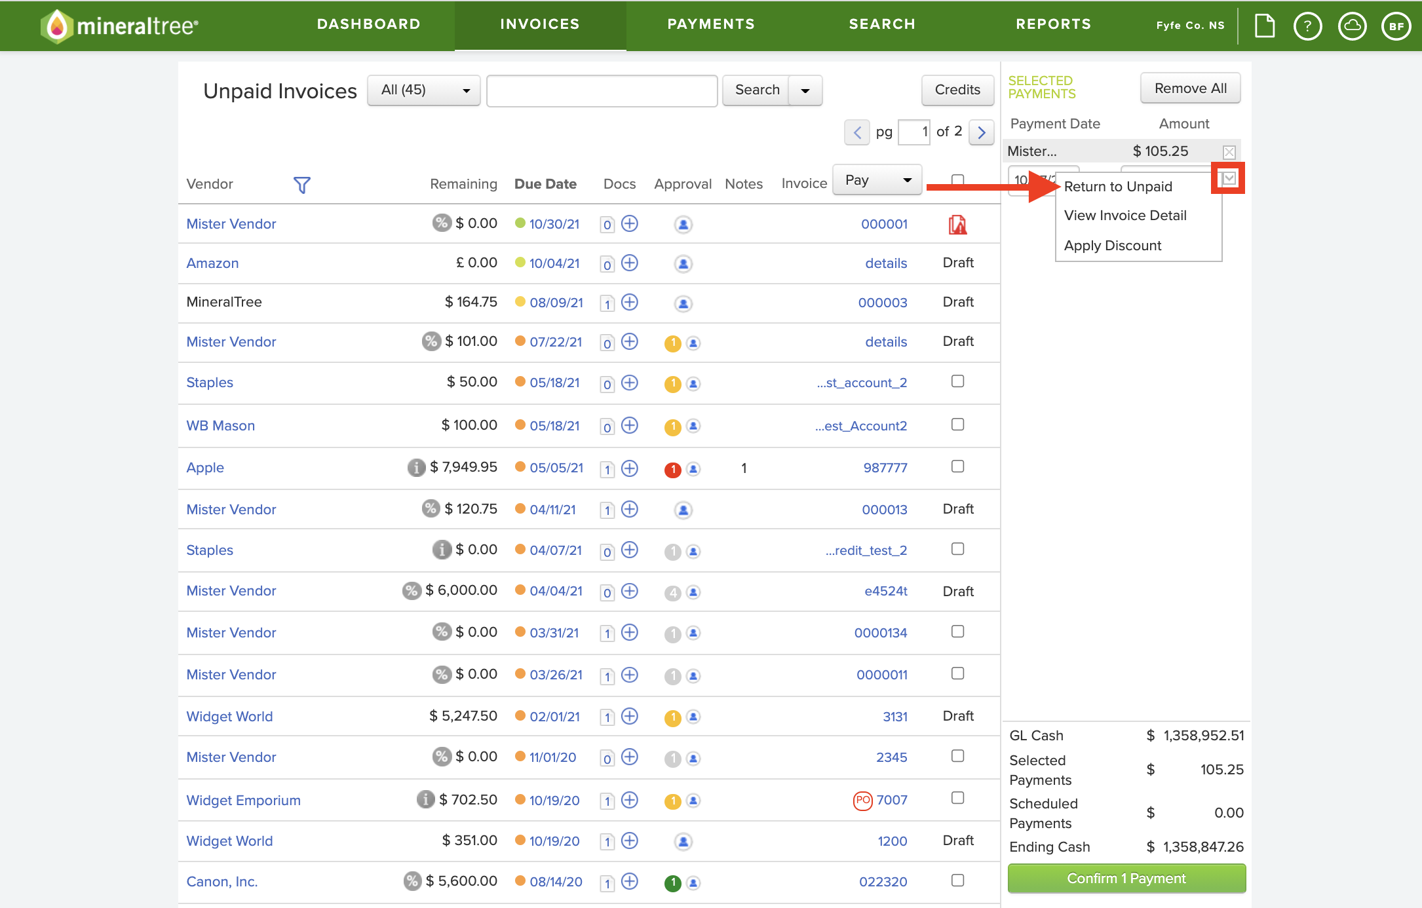
Task: Click the discount percent icon beside $ 101.00
Action: coord(431,341)
